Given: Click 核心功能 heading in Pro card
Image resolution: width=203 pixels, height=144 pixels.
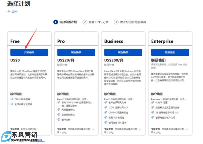Looking at the screenshot, I should [x=63, y=94].
